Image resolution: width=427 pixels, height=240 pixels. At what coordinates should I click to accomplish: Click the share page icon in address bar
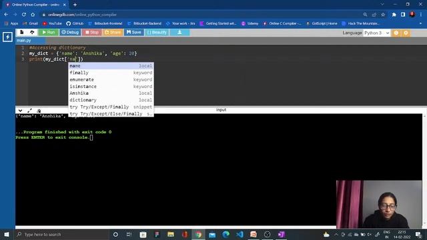[x=374, y=15]
